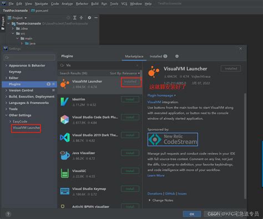Select VisualVM Launcher under Other Settings
263x219 pixels.
[x=26, y=128]
